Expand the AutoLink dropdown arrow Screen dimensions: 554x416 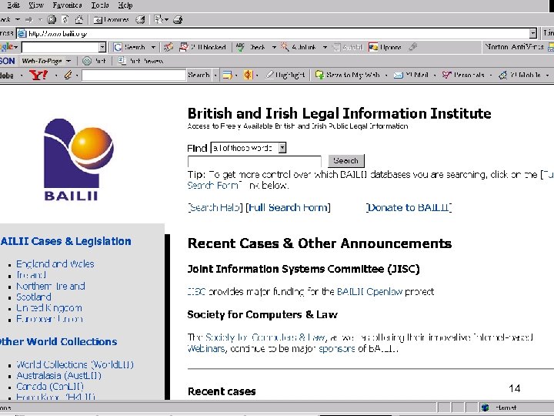coord(325,47)
